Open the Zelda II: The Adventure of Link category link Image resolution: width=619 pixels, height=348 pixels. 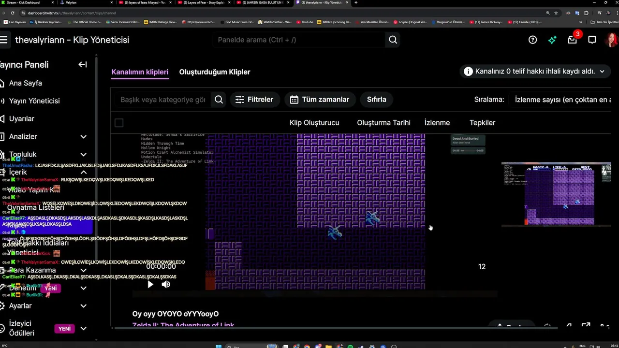[x=183, y=325]
